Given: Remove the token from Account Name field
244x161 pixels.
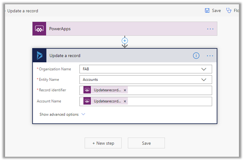Looking at the screenshot, I should 125,101.
